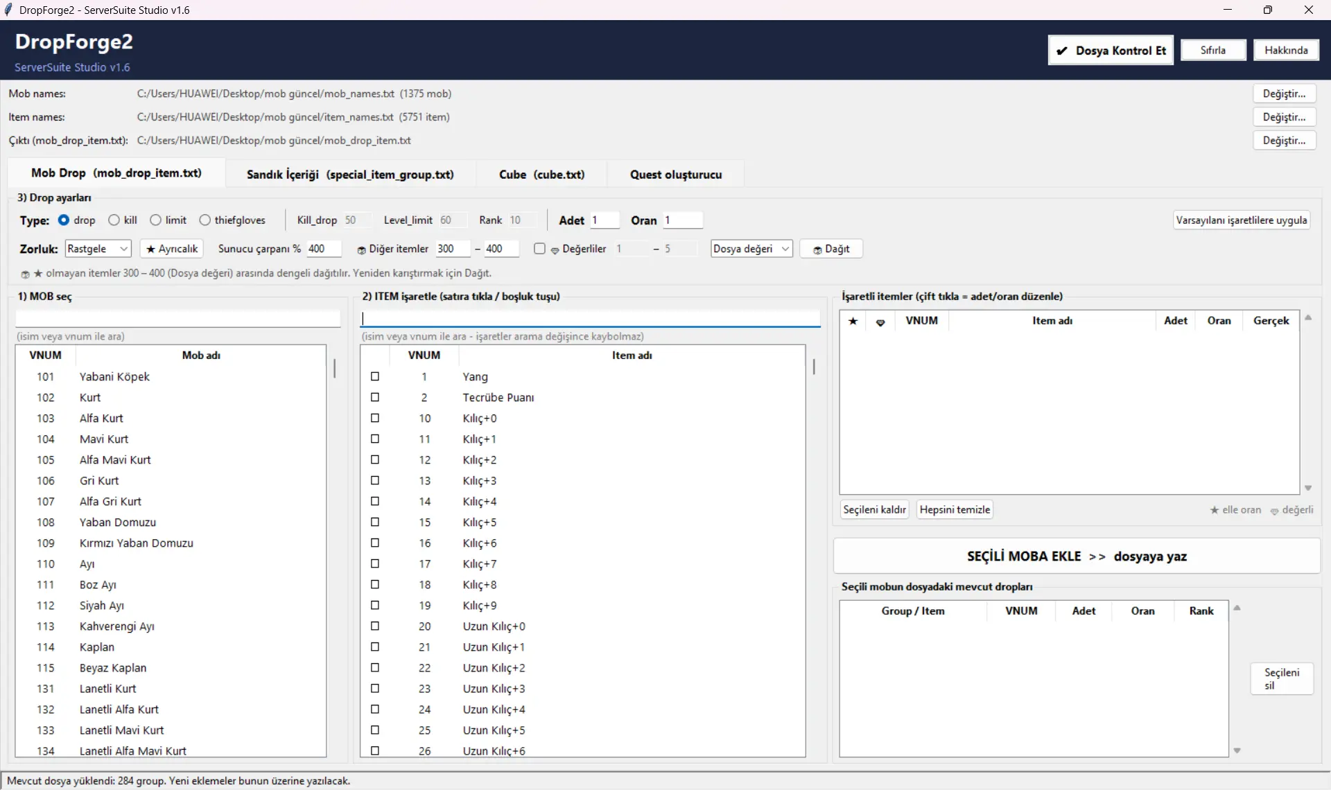This screenshot has width=1331, height=790.
Task: Select the kill type radio button
Action: pos(114,220)
